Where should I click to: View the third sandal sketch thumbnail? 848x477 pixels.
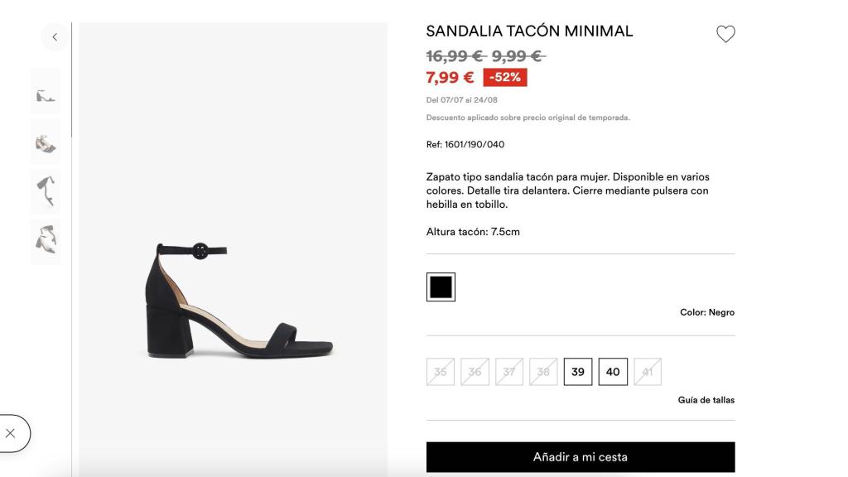coord(46,190)
